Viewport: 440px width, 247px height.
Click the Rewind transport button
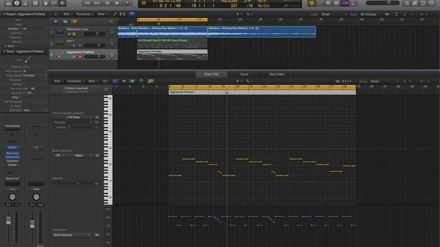[x=87, y=3]
